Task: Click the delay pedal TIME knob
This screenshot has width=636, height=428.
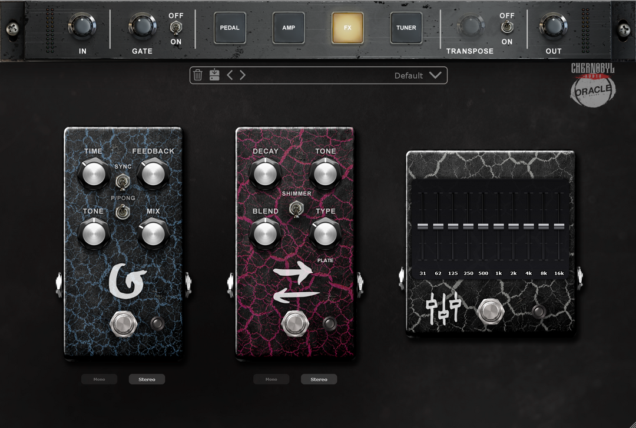Action: 94,175
